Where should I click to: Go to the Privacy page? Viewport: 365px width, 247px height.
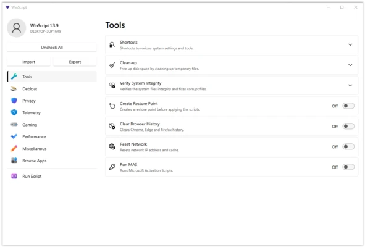coord(52,101)
